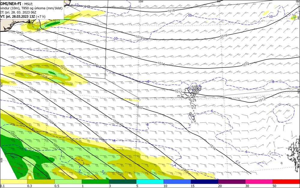Click the '5W' longitude label at top

coord(219,2)
